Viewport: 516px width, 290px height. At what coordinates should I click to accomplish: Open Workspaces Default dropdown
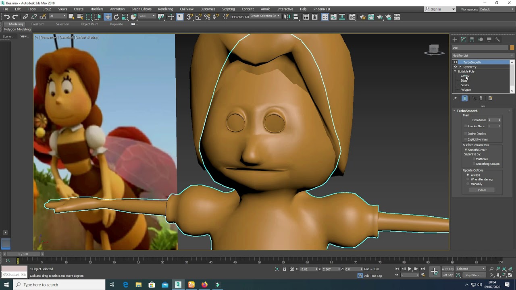pyautogui.click(x=497, y=9)
